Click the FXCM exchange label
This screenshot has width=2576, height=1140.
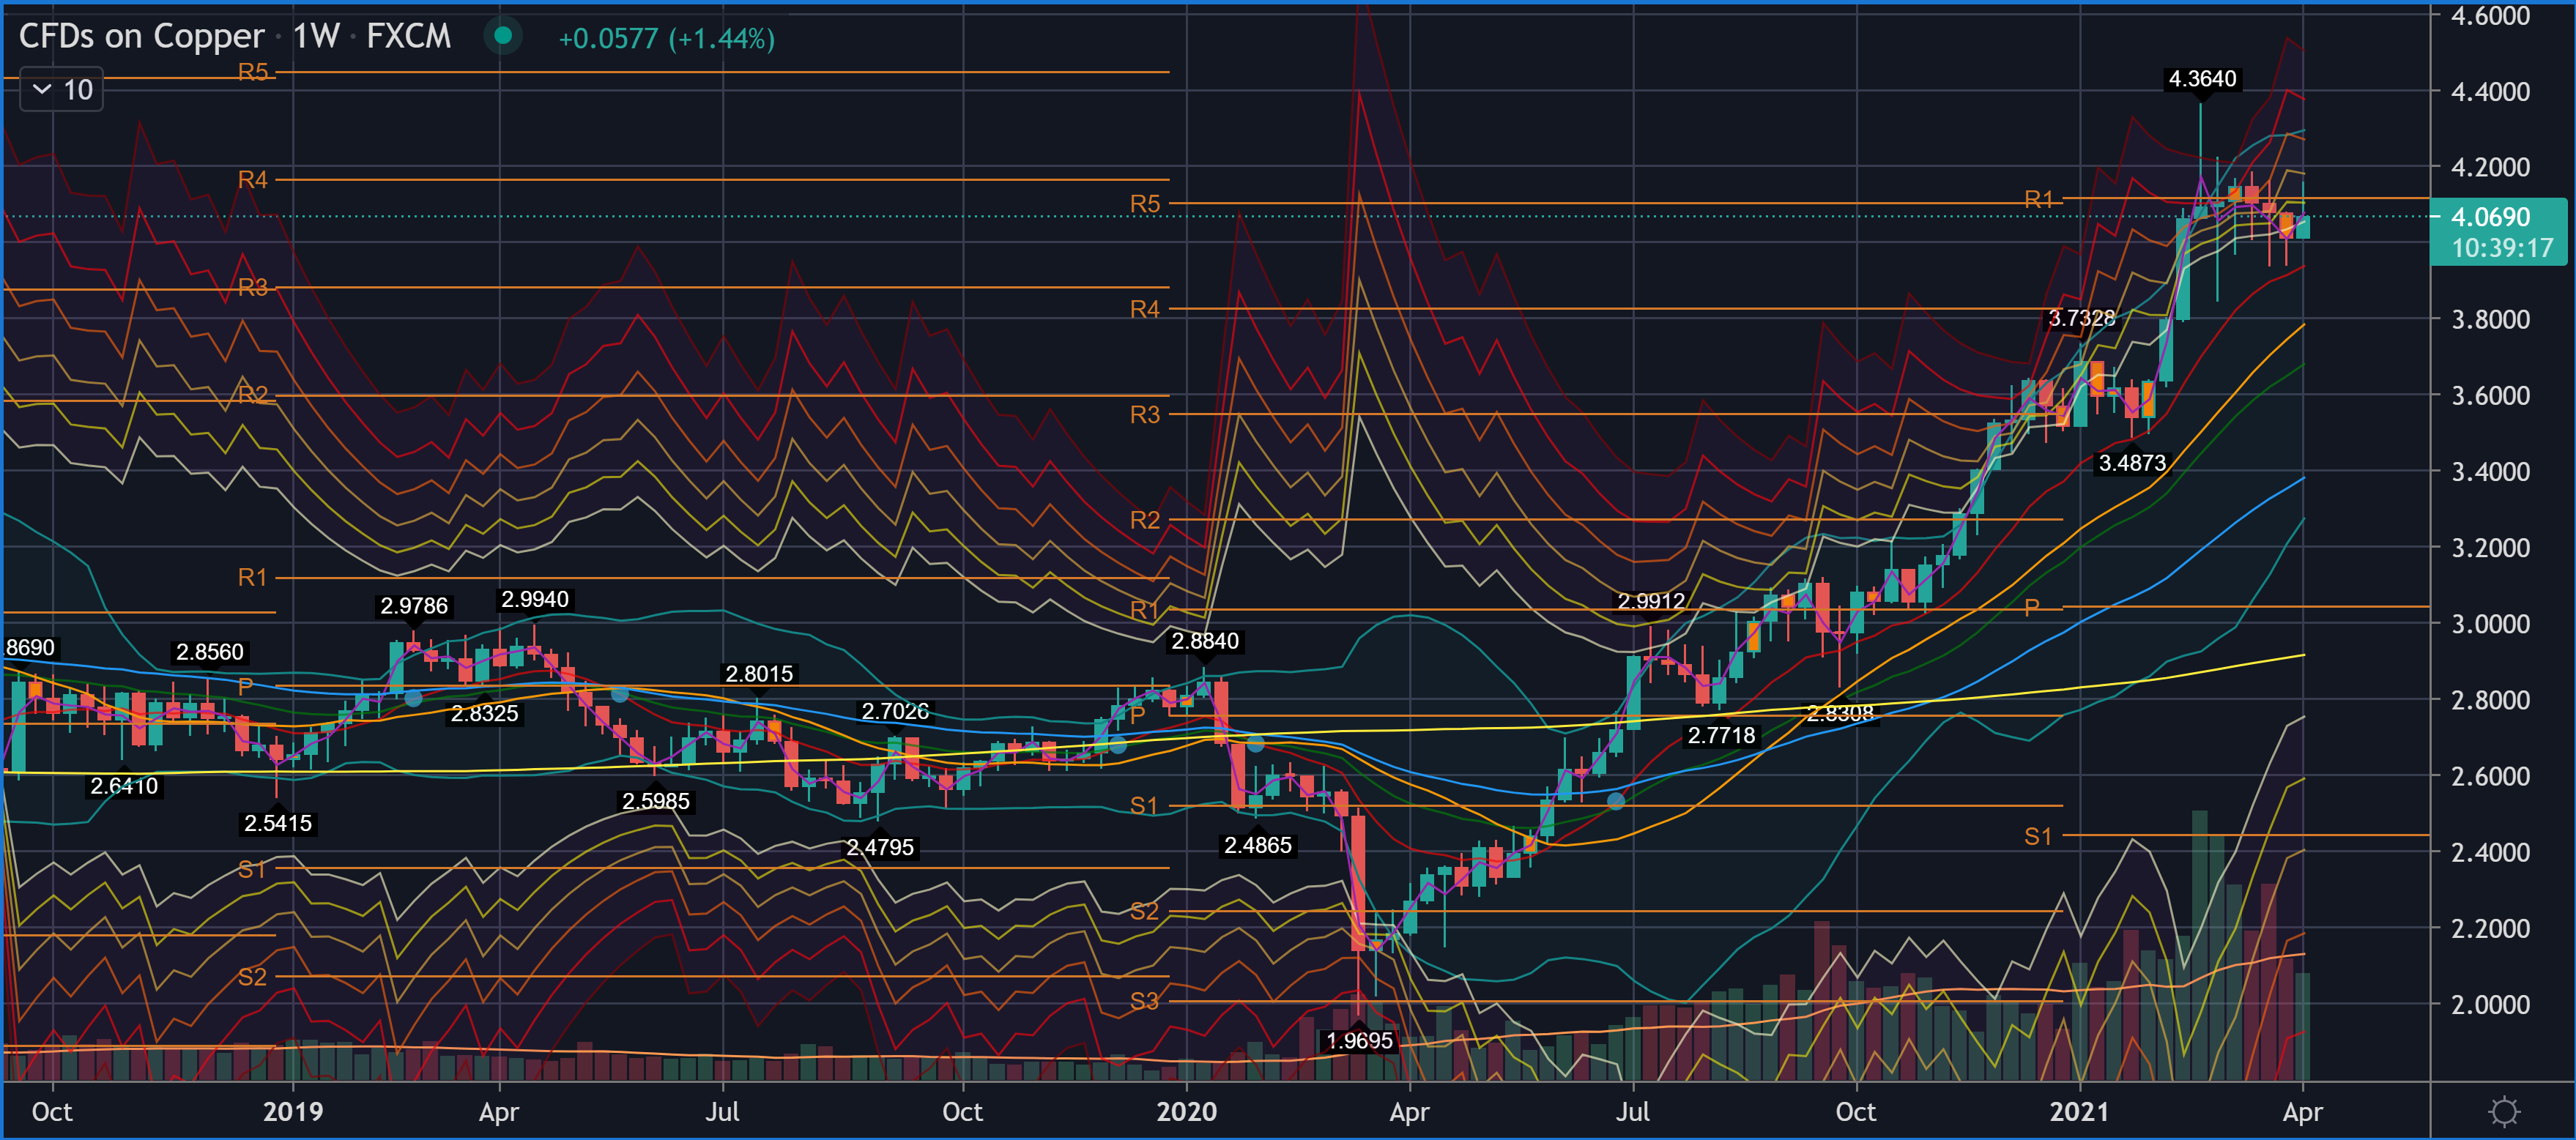click(x=408, y=37)
